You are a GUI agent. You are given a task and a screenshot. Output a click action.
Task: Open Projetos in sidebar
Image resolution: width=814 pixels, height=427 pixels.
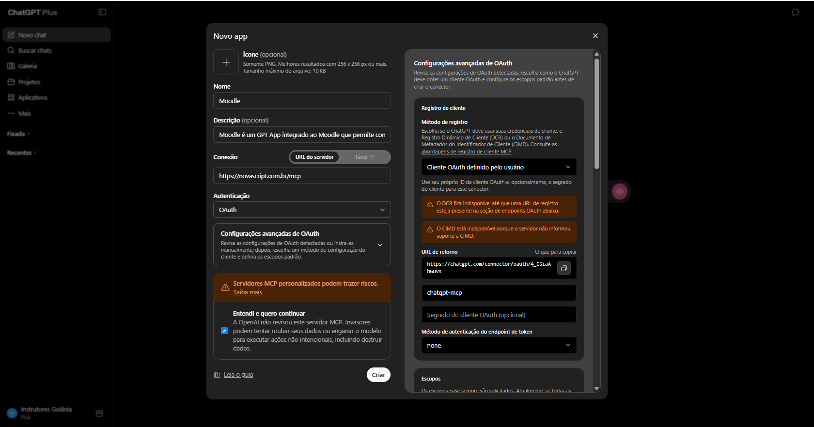click(57, 82)
